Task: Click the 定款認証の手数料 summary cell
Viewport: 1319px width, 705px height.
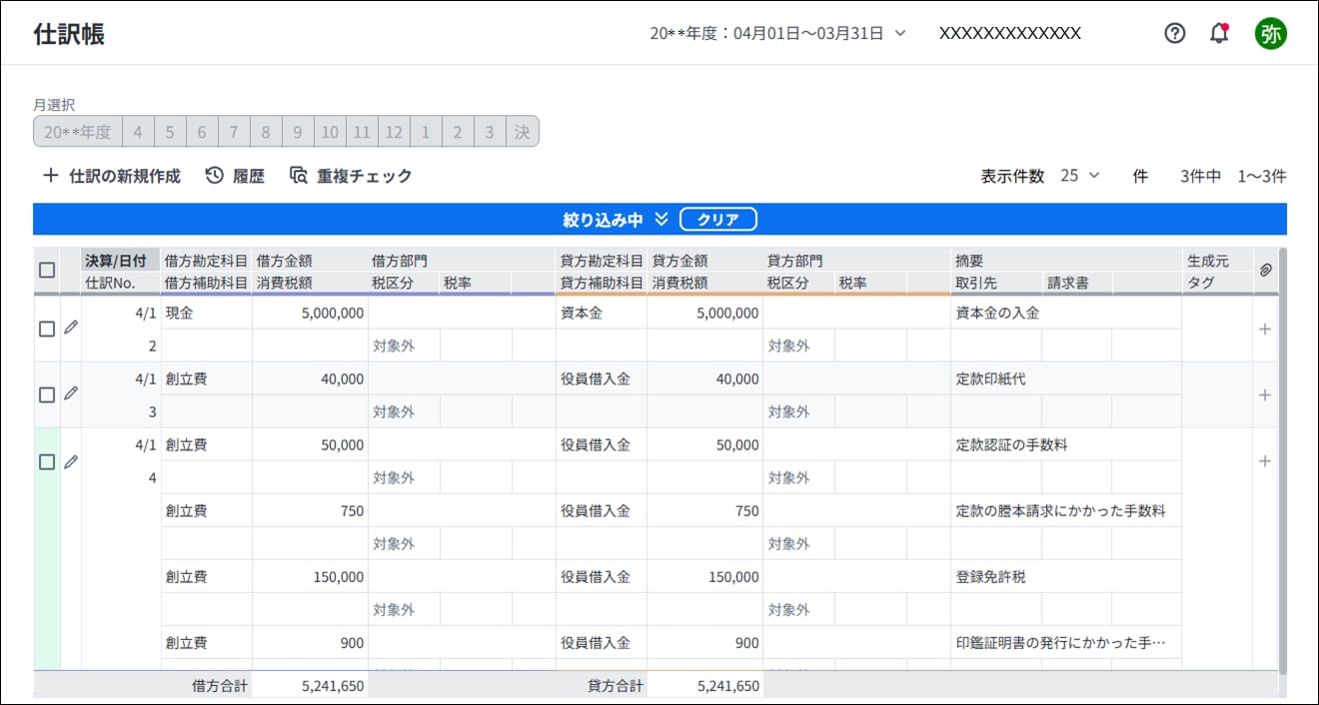Action: pyautogui.click(x=1066, y=445)
